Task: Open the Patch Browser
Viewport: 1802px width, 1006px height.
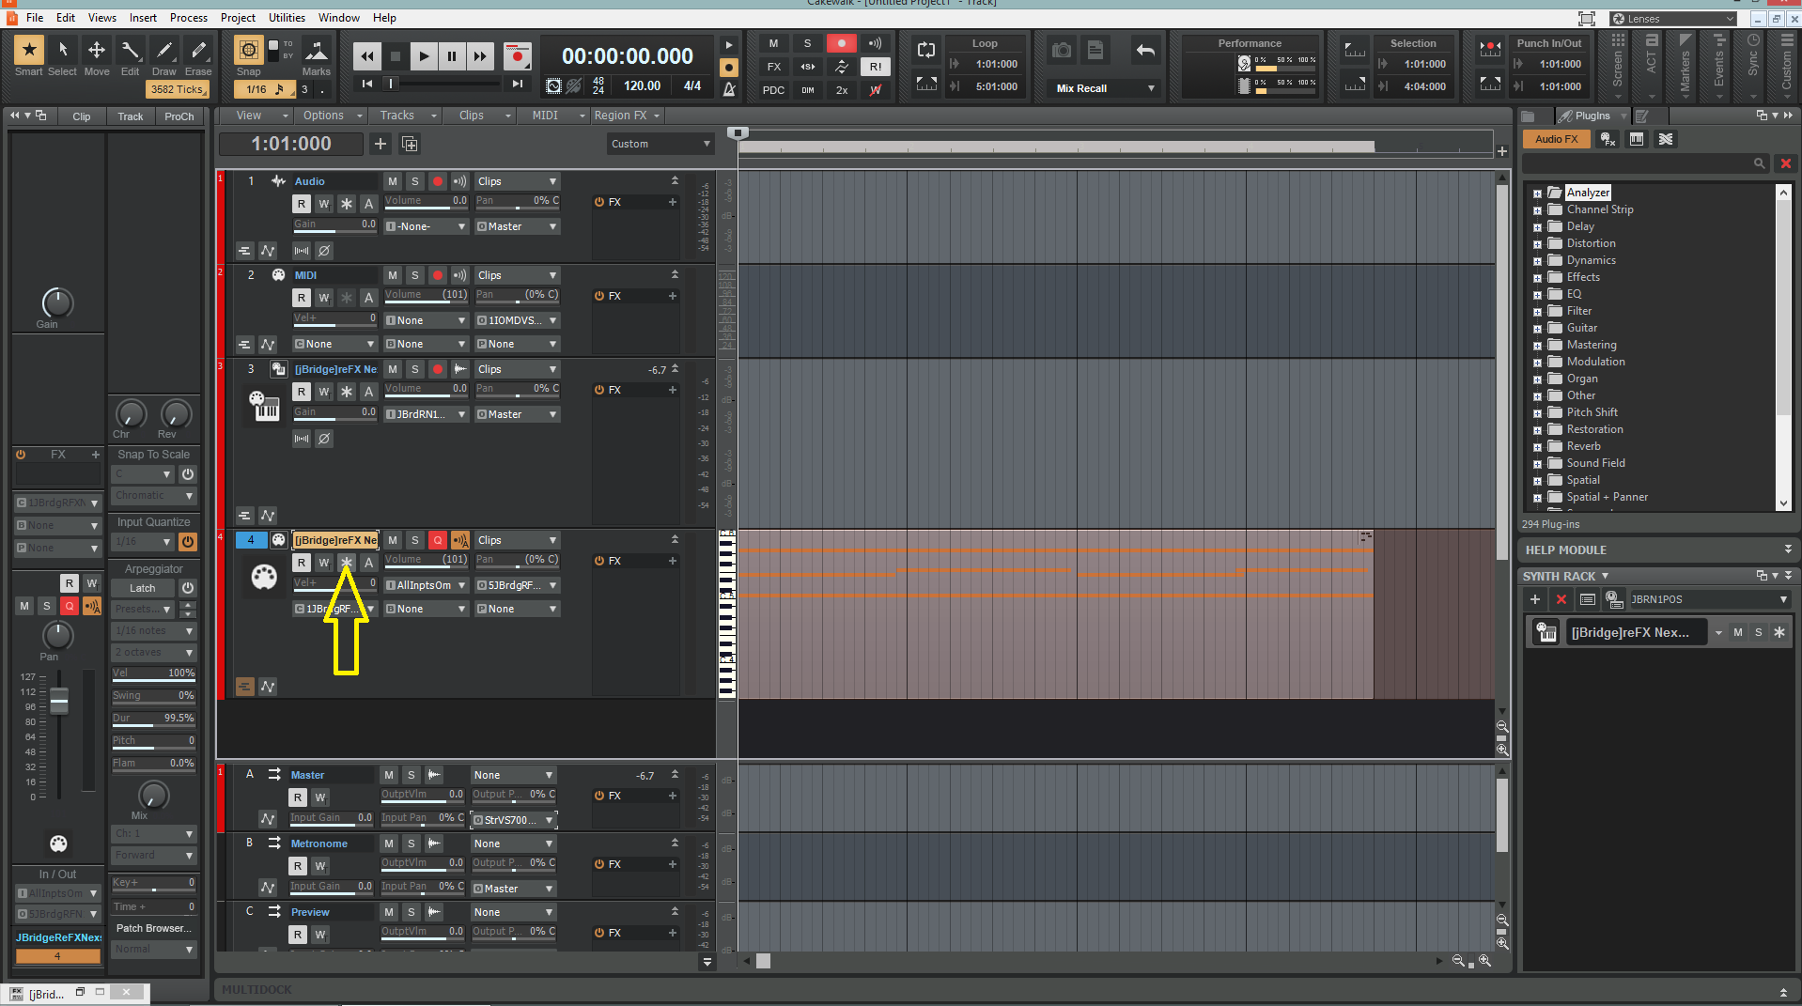Action: (x=154, y=928)
